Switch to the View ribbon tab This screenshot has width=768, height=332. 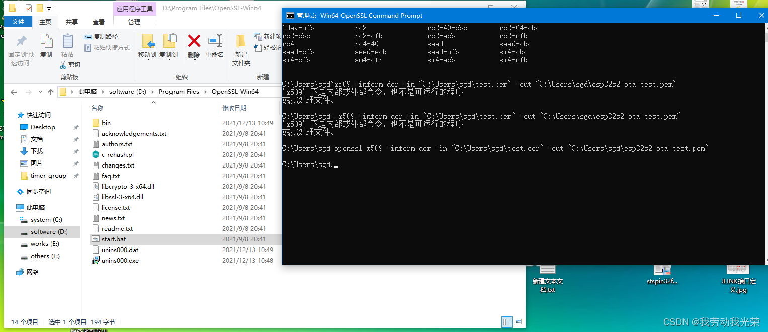click(99, 22)
